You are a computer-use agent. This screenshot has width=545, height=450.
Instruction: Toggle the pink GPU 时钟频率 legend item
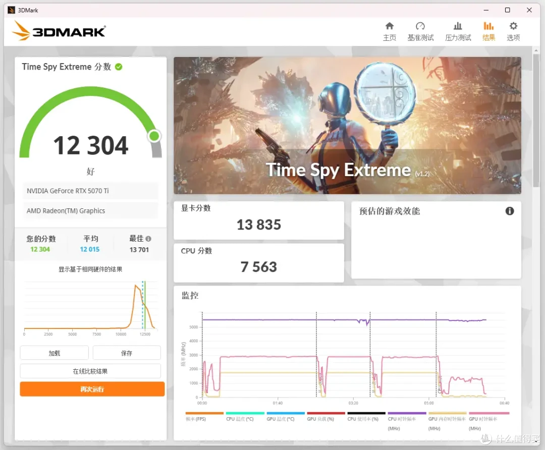(488, 421)
